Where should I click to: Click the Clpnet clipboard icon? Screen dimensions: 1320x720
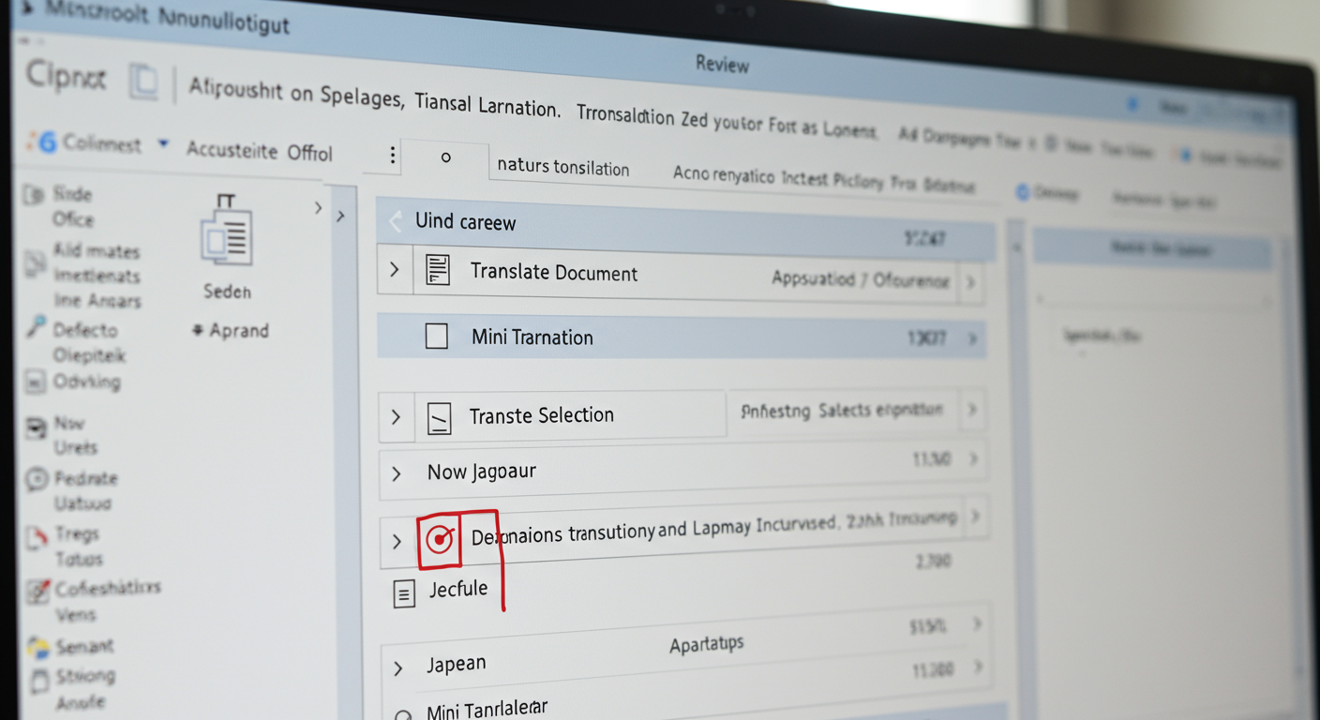click(x=142, y=82)
